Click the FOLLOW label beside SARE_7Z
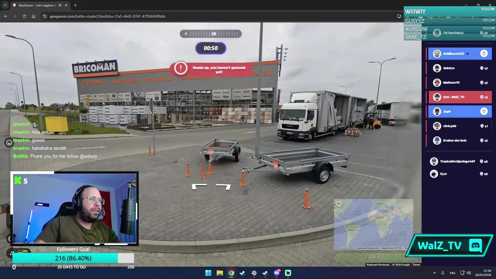Viewport: 496px width, 279px height. (x=489, y=36)
